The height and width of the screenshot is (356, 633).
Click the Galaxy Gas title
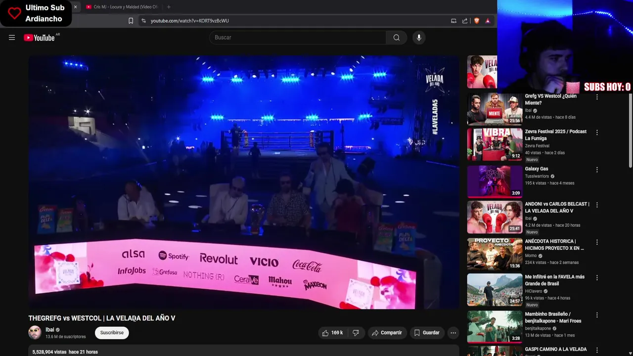pyautogui.click(x=537, y=169)
